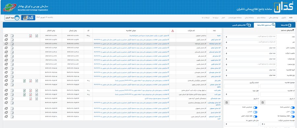Click the شماره پیگیری input field
This screenshot has height=128, width=297.
pyautogui.click(x=241, y=86)
